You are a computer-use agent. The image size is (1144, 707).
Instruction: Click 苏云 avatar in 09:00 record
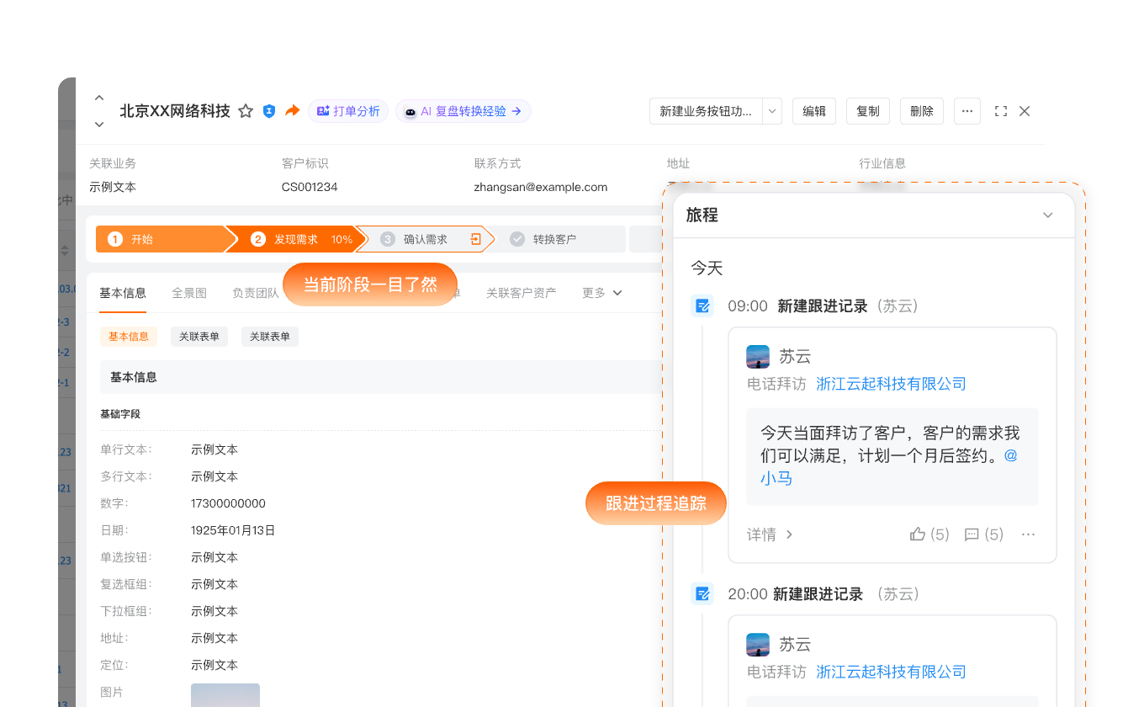click(x=758, y=357)
